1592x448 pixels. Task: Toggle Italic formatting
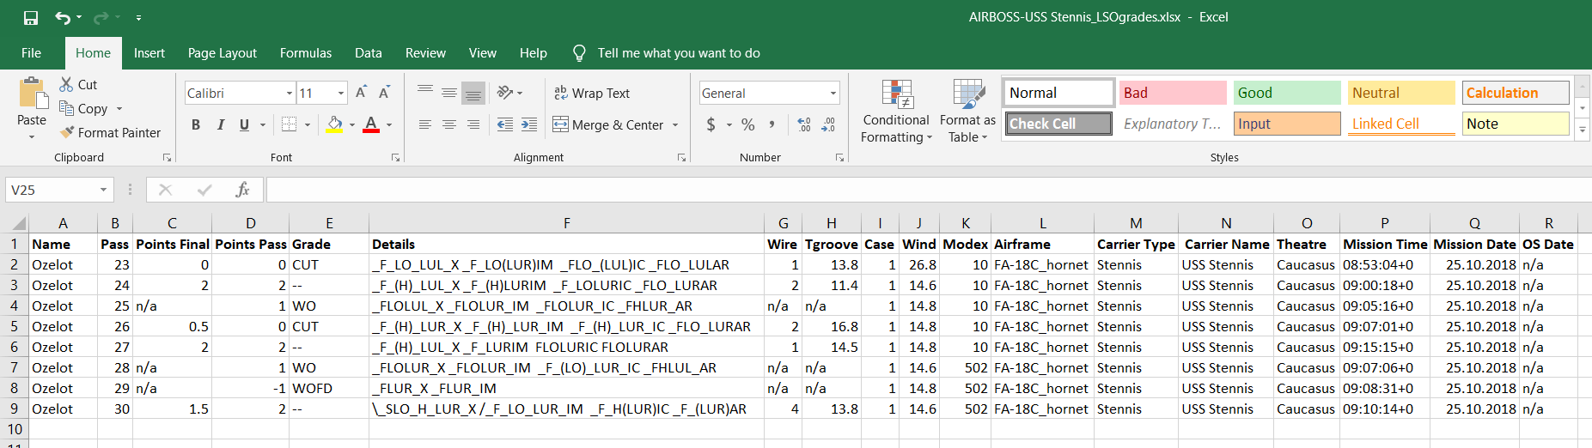tap(220, 125)
